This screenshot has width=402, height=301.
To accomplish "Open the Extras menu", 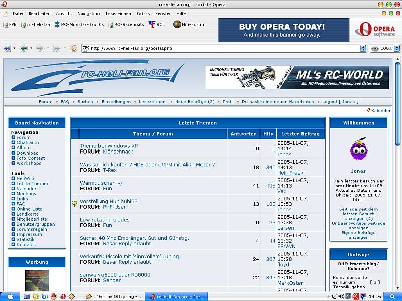I will point(143,14).
